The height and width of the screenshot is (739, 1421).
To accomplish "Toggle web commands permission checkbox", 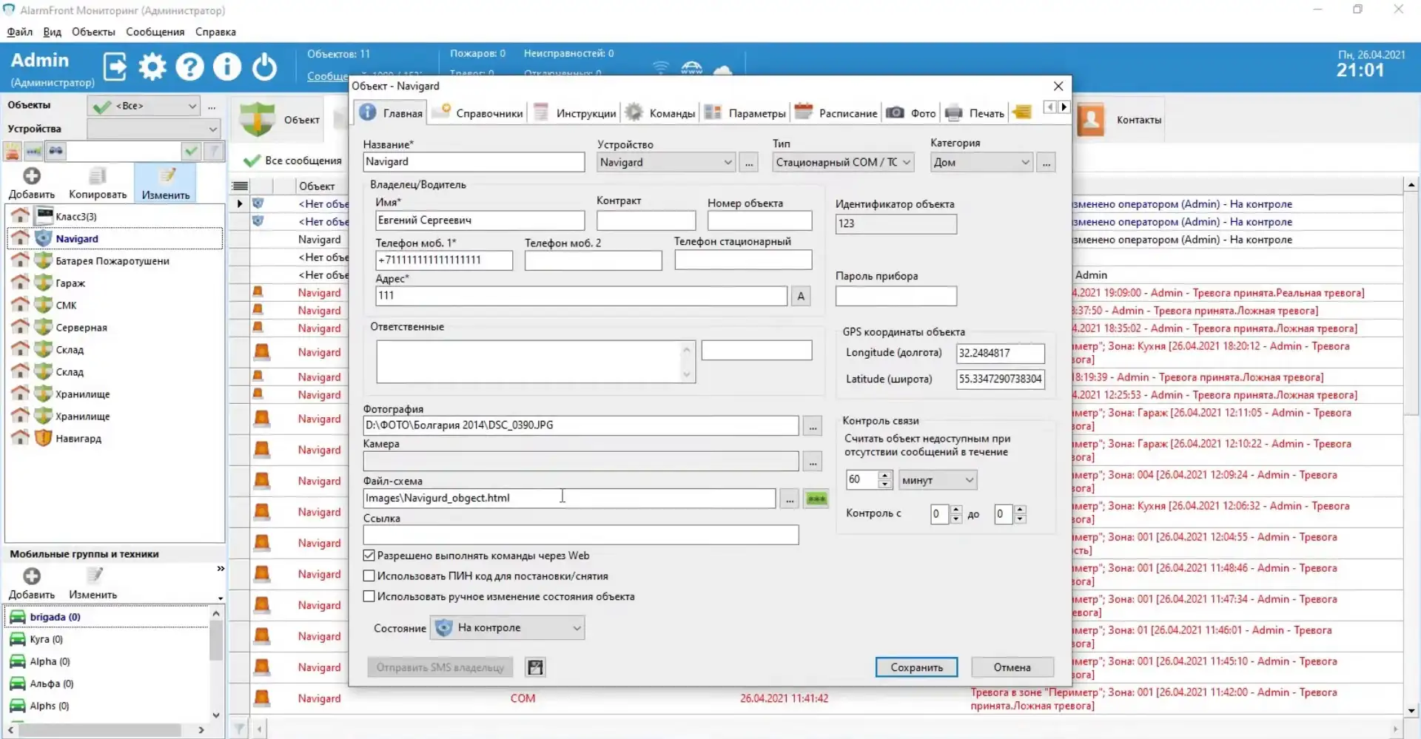I will click(369, 556).
